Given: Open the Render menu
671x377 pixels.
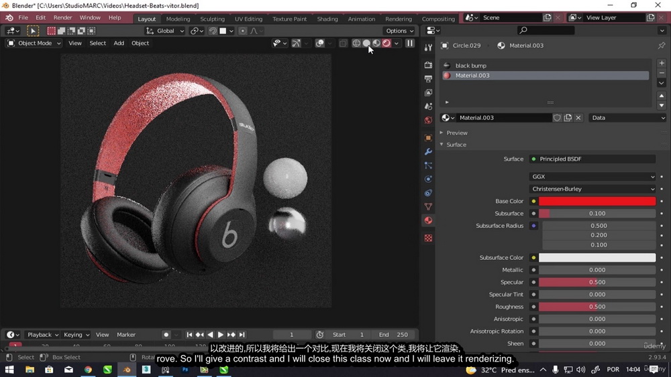Looking at the screenshot, I should tap(62, 18).
